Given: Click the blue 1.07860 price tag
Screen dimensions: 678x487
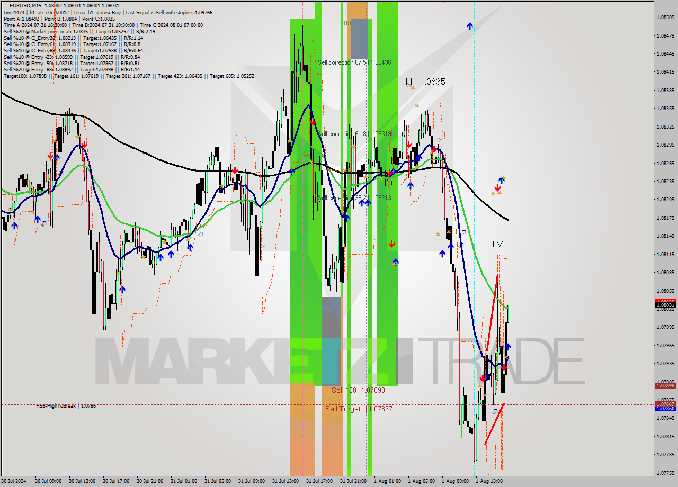Looking at the screenshot, I should 665,409.
